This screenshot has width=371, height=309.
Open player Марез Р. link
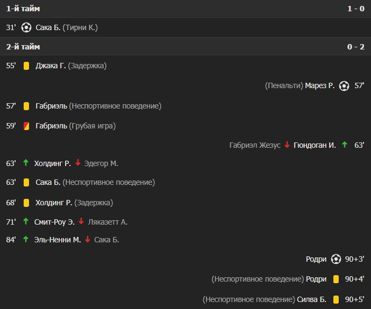[x=320, y=85]
